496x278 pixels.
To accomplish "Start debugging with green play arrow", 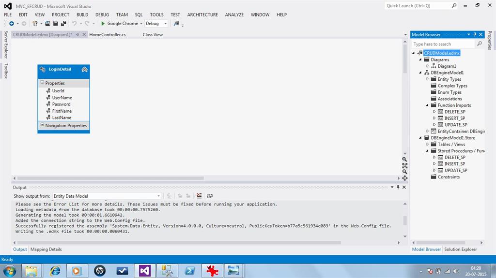I will [x=103, y=23].
